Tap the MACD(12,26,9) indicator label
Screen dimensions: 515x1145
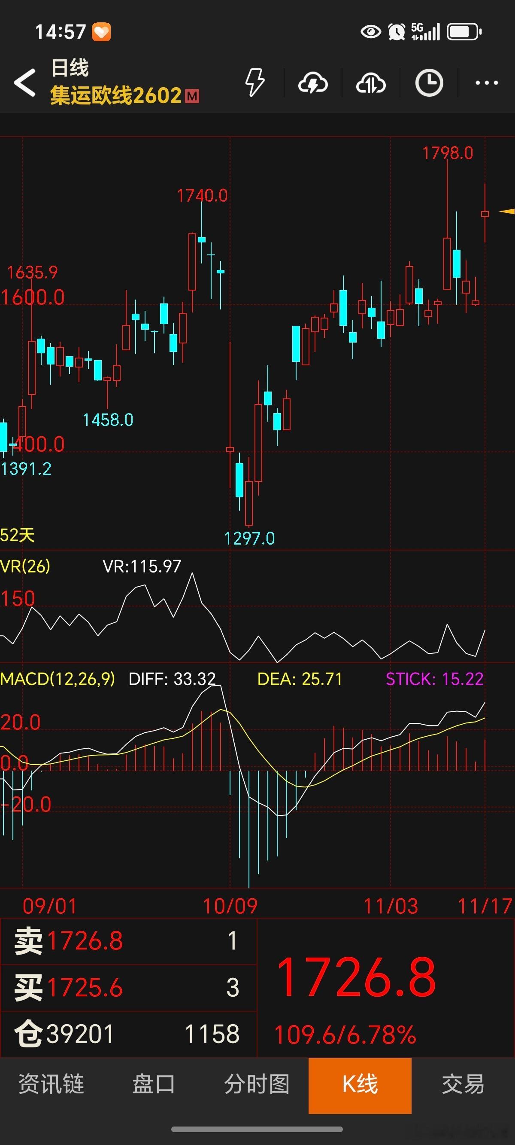(58, 679)
